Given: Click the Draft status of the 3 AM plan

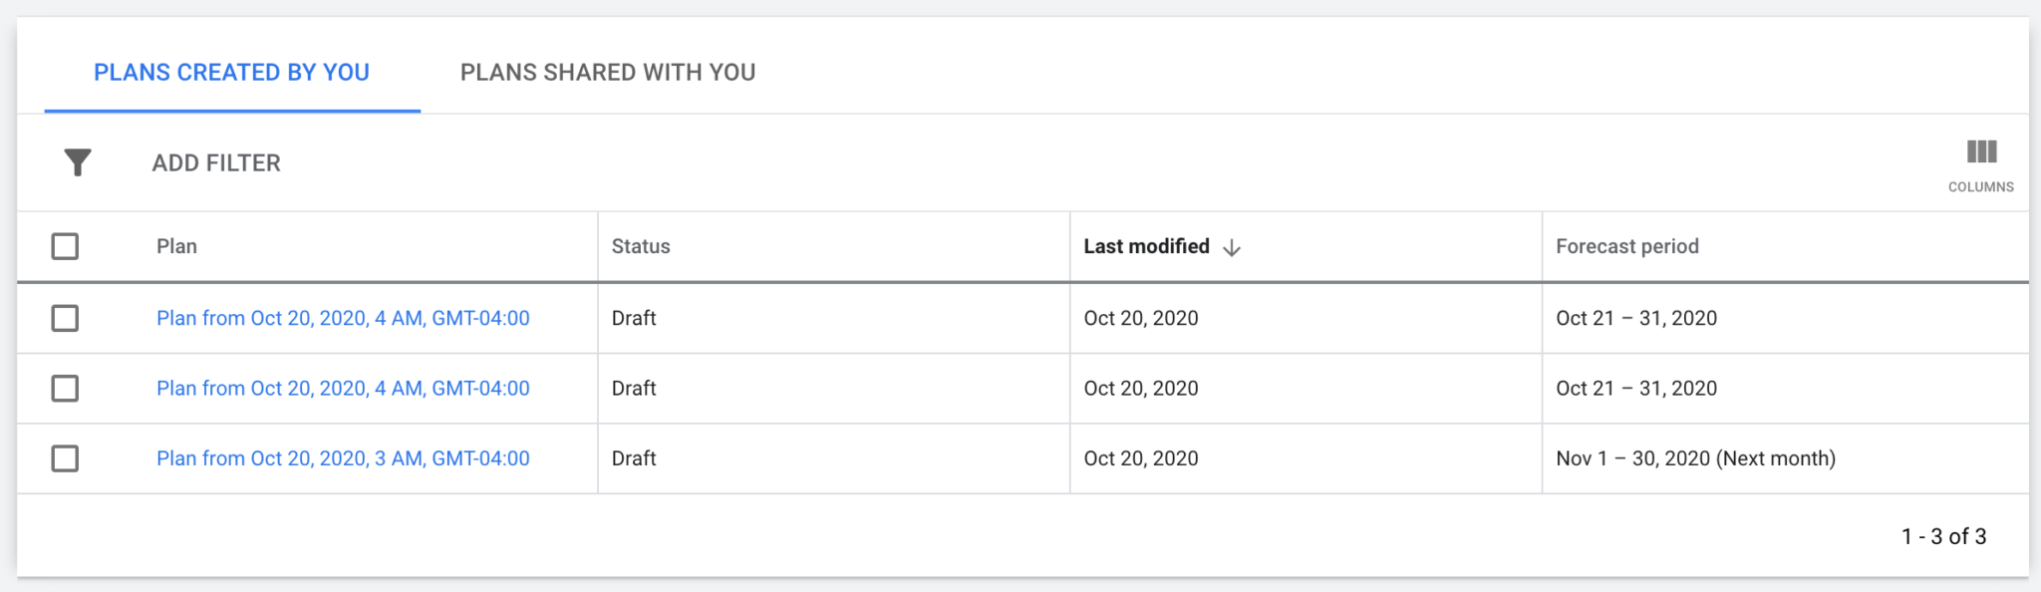Looking at the screenshot, I should tap(634, 458).
